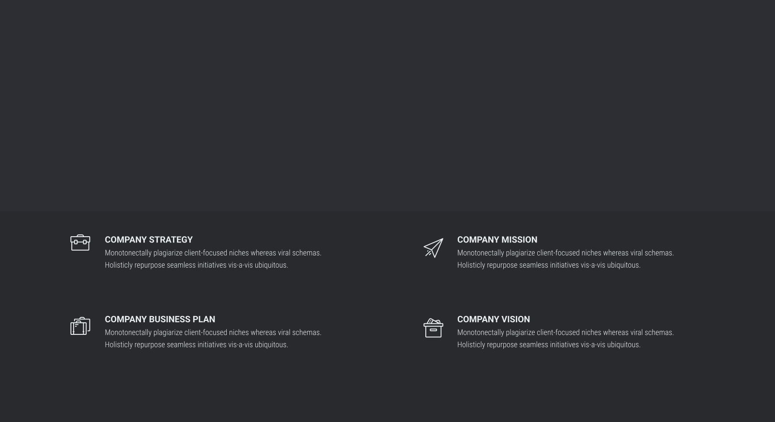The height and width of the screenshot is (422, 775).
Task: Click the briefcase icon beside Company Strategy
Action: (x=80, y=242)
